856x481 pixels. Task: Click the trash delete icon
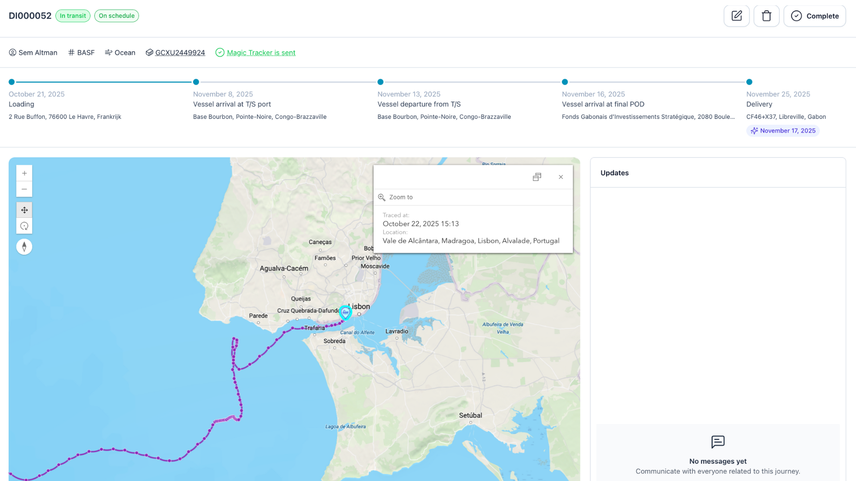click(766, 16)
